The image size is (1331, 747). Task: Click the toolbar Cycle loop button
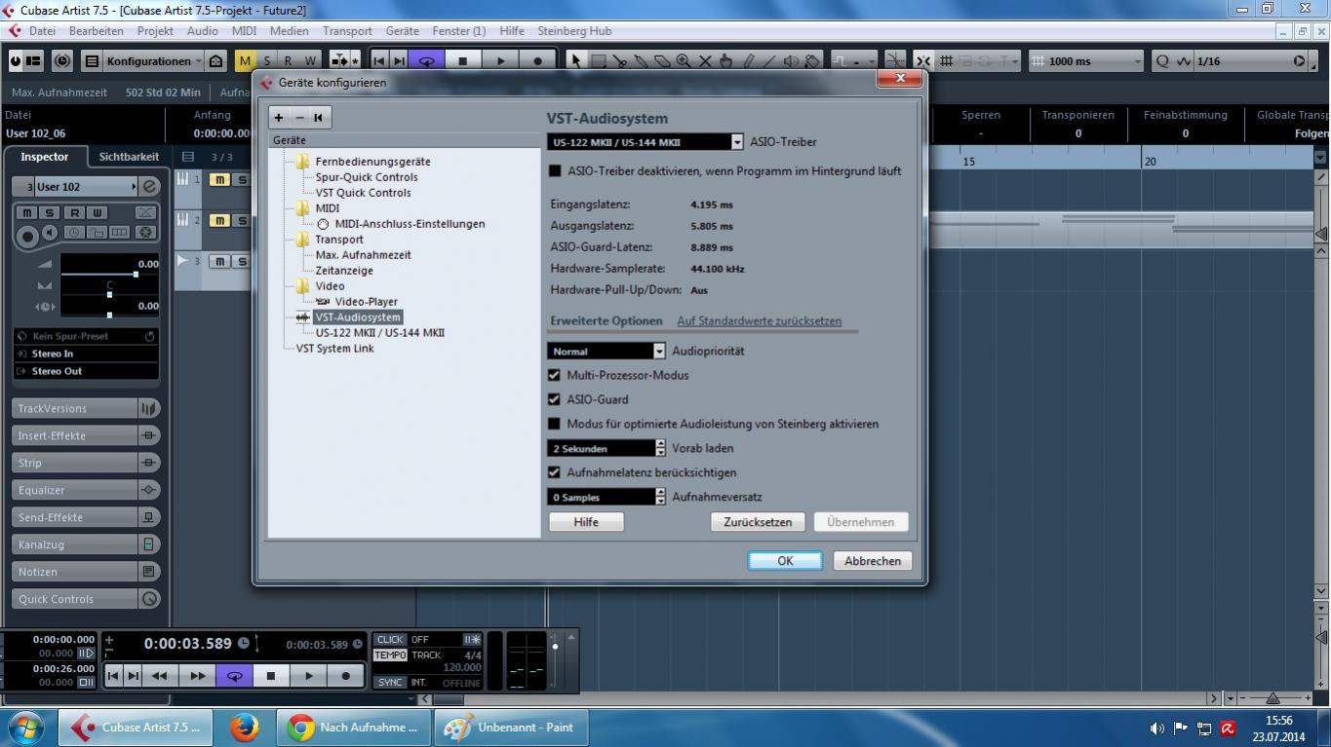(x=426, y=60)
